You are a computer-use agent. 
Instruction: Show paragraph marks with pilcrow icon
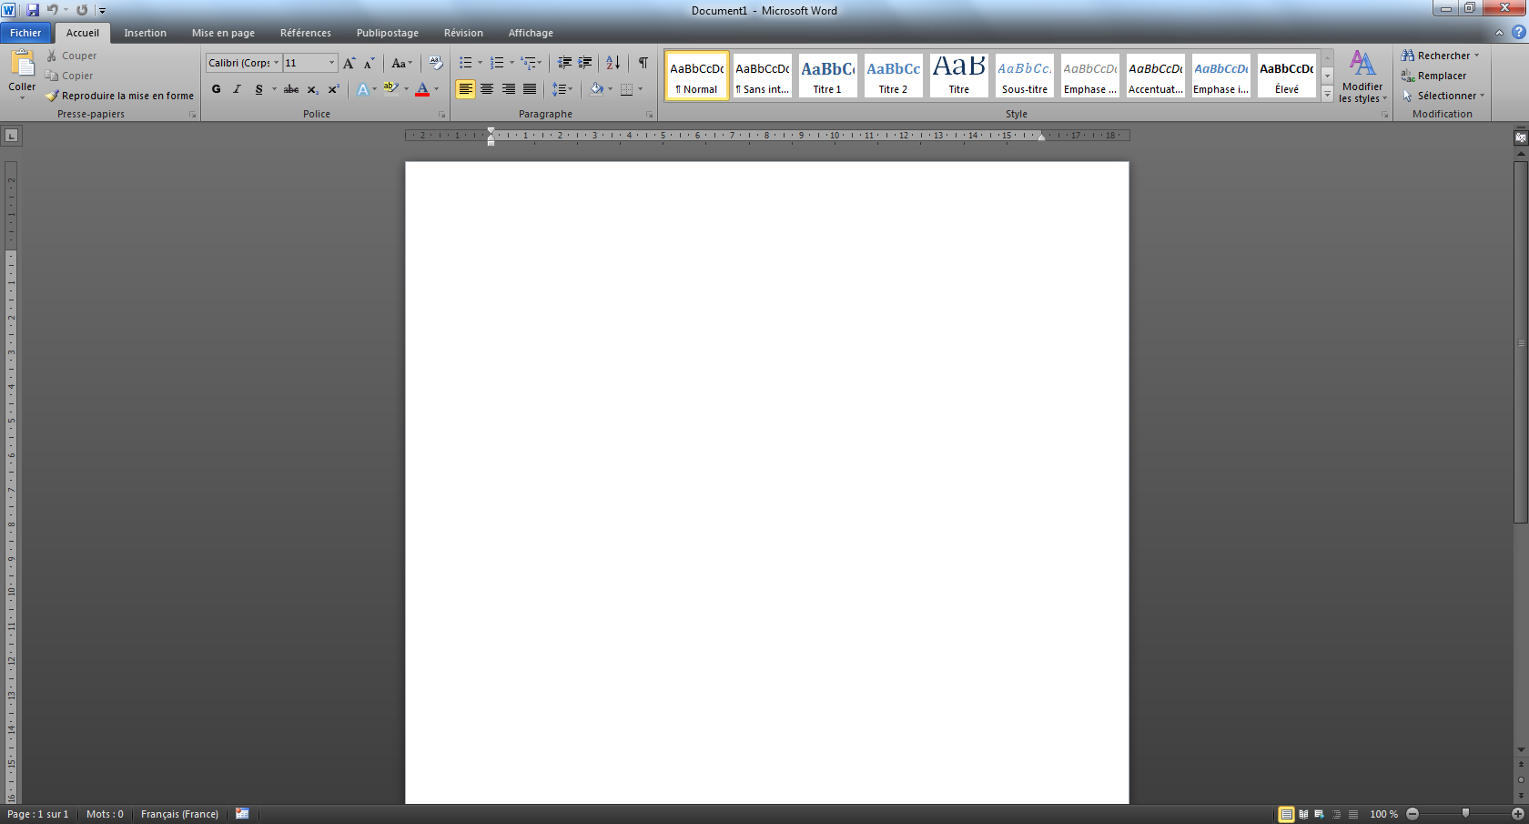(x=643, y=63)
